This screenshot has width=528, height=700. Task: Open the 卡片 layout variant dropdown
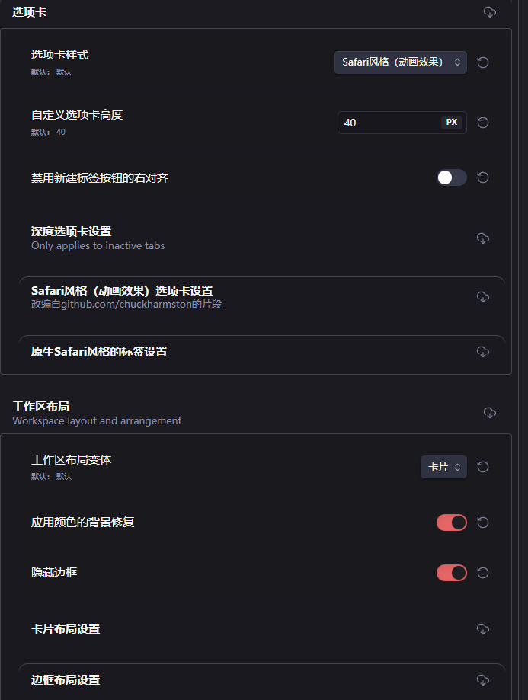443,467
